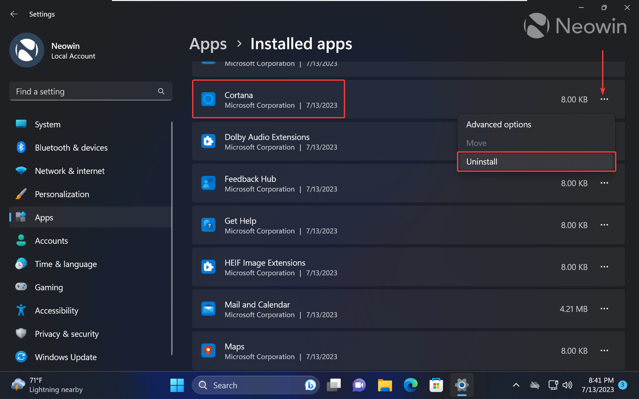
Task: Open the three-dot menu for Feedback Hub
Action: click(x=604, y=183)
